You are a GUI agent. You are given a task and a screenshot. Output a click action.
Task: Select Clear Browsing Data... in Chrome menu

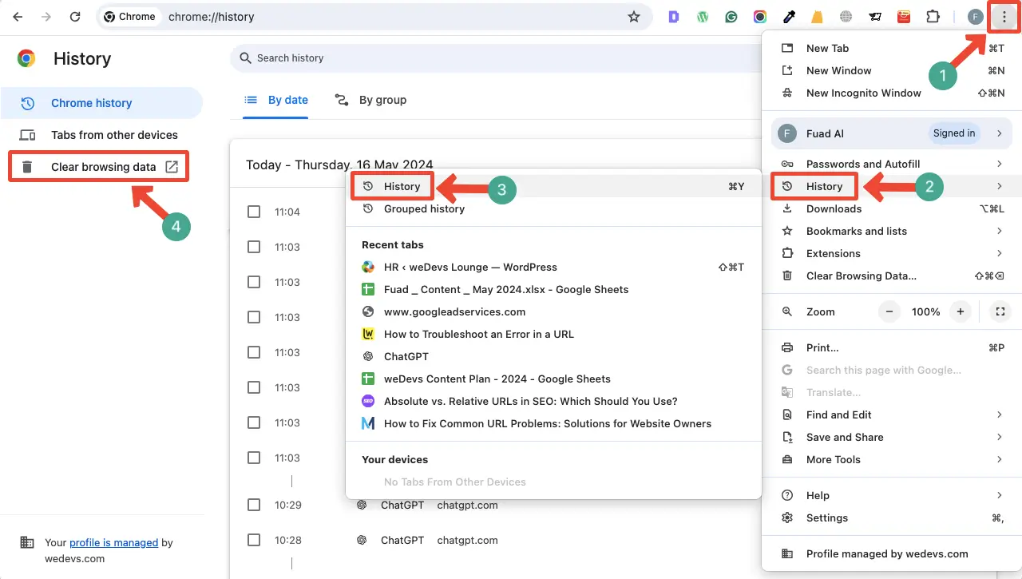(x=892, y=276)
